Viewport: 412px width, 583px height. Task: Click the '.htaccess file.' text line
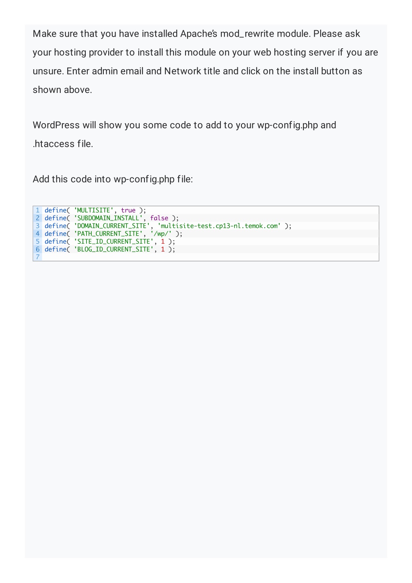(63, 144)
